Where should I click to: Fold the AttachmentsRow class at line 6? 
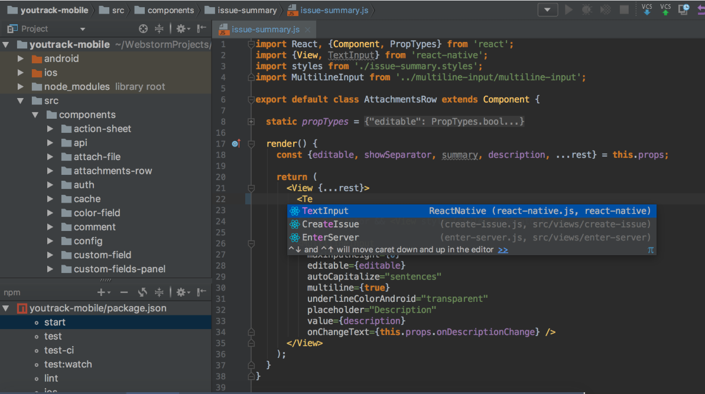click(251, 100)
